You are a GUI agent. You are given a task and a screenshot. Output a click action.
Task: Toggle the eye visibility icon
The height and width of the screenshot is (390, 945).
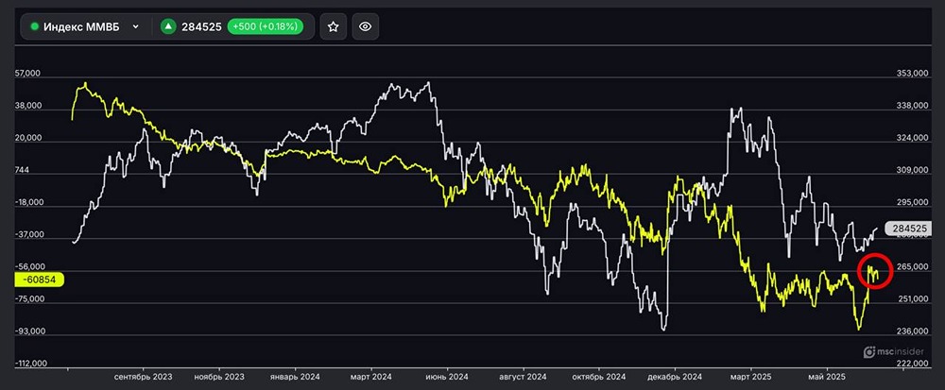click(365, 26)
